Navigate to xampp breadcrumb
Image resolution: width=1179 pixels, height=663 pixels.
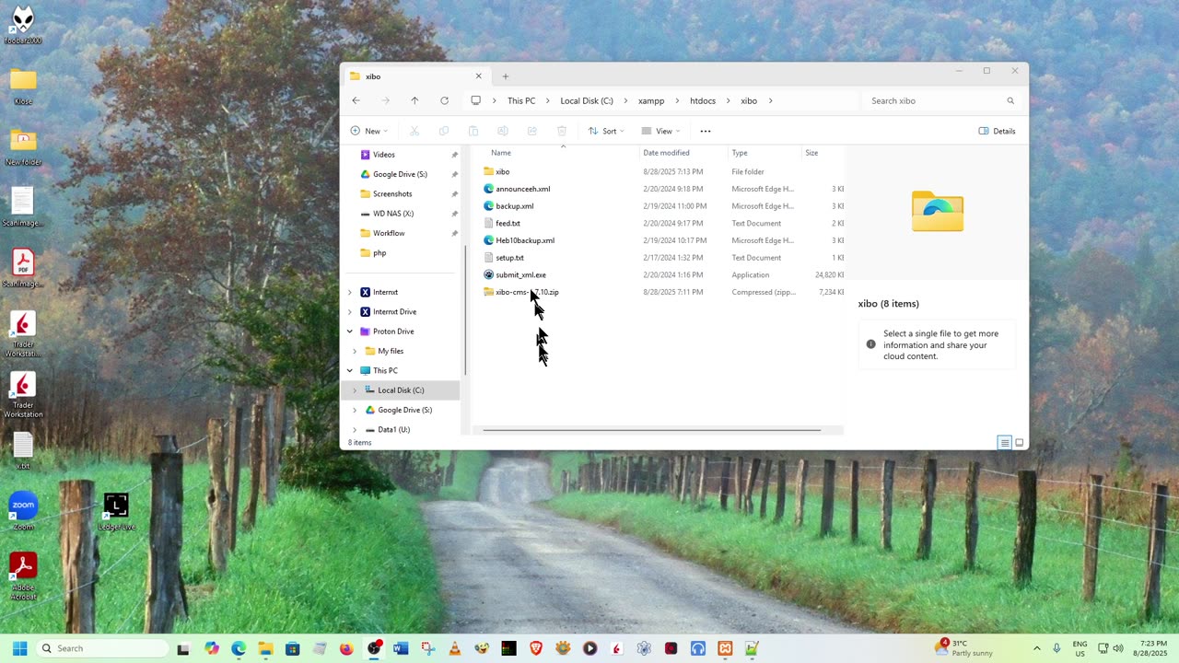[x=651, y=100]
